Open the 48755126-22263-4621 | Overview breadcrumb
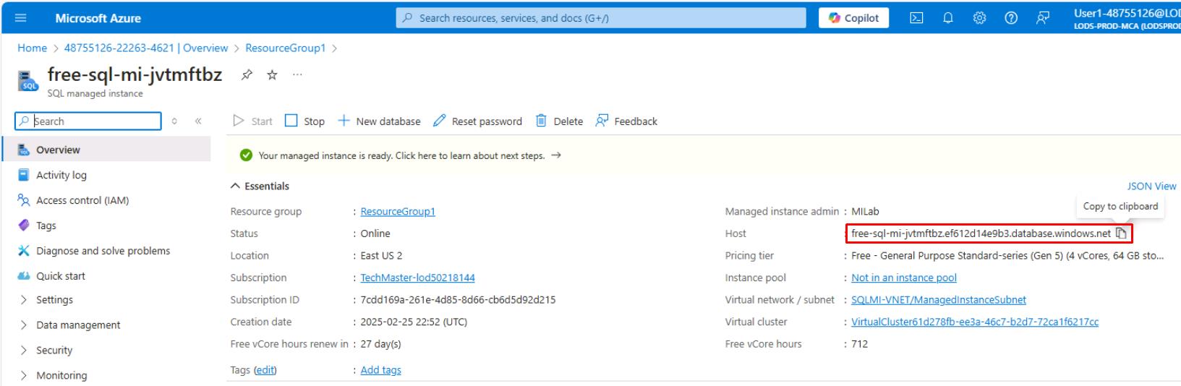Screen dimensions: 1181x386 pos(146,48)
